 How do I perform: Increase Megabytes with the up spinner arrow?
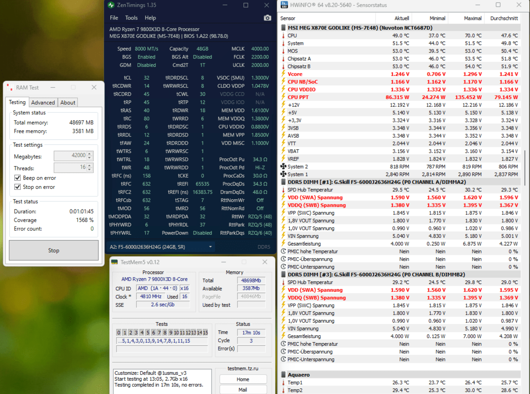click(89, 154)
